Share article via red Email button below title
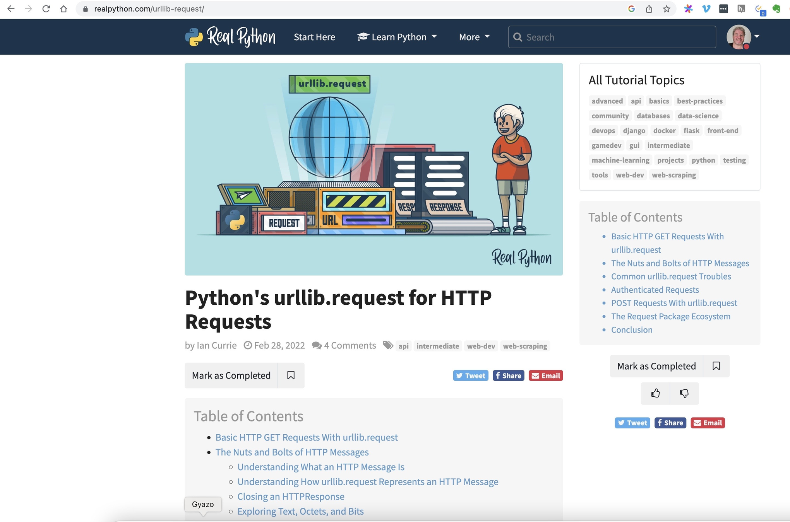Viewport: 790px width, 522px height. coord(545,375)
